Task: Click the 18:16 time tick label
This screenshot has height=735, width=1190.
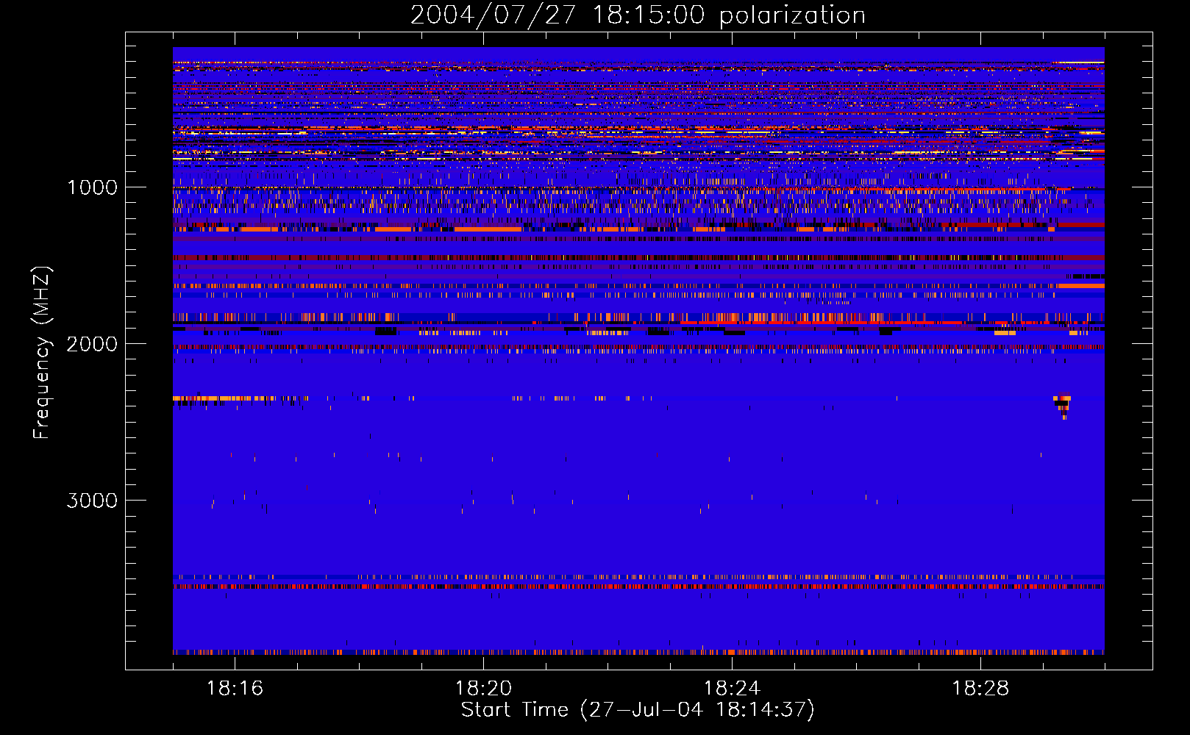Action: coord(235,688)
